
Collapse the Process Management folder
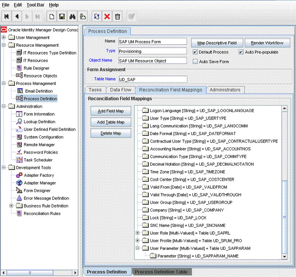(4, 83)
